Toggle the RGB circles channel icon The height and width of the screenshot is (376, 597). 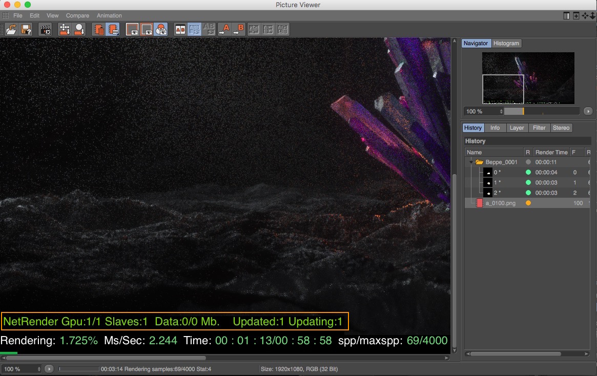click(x=161, y=30)
